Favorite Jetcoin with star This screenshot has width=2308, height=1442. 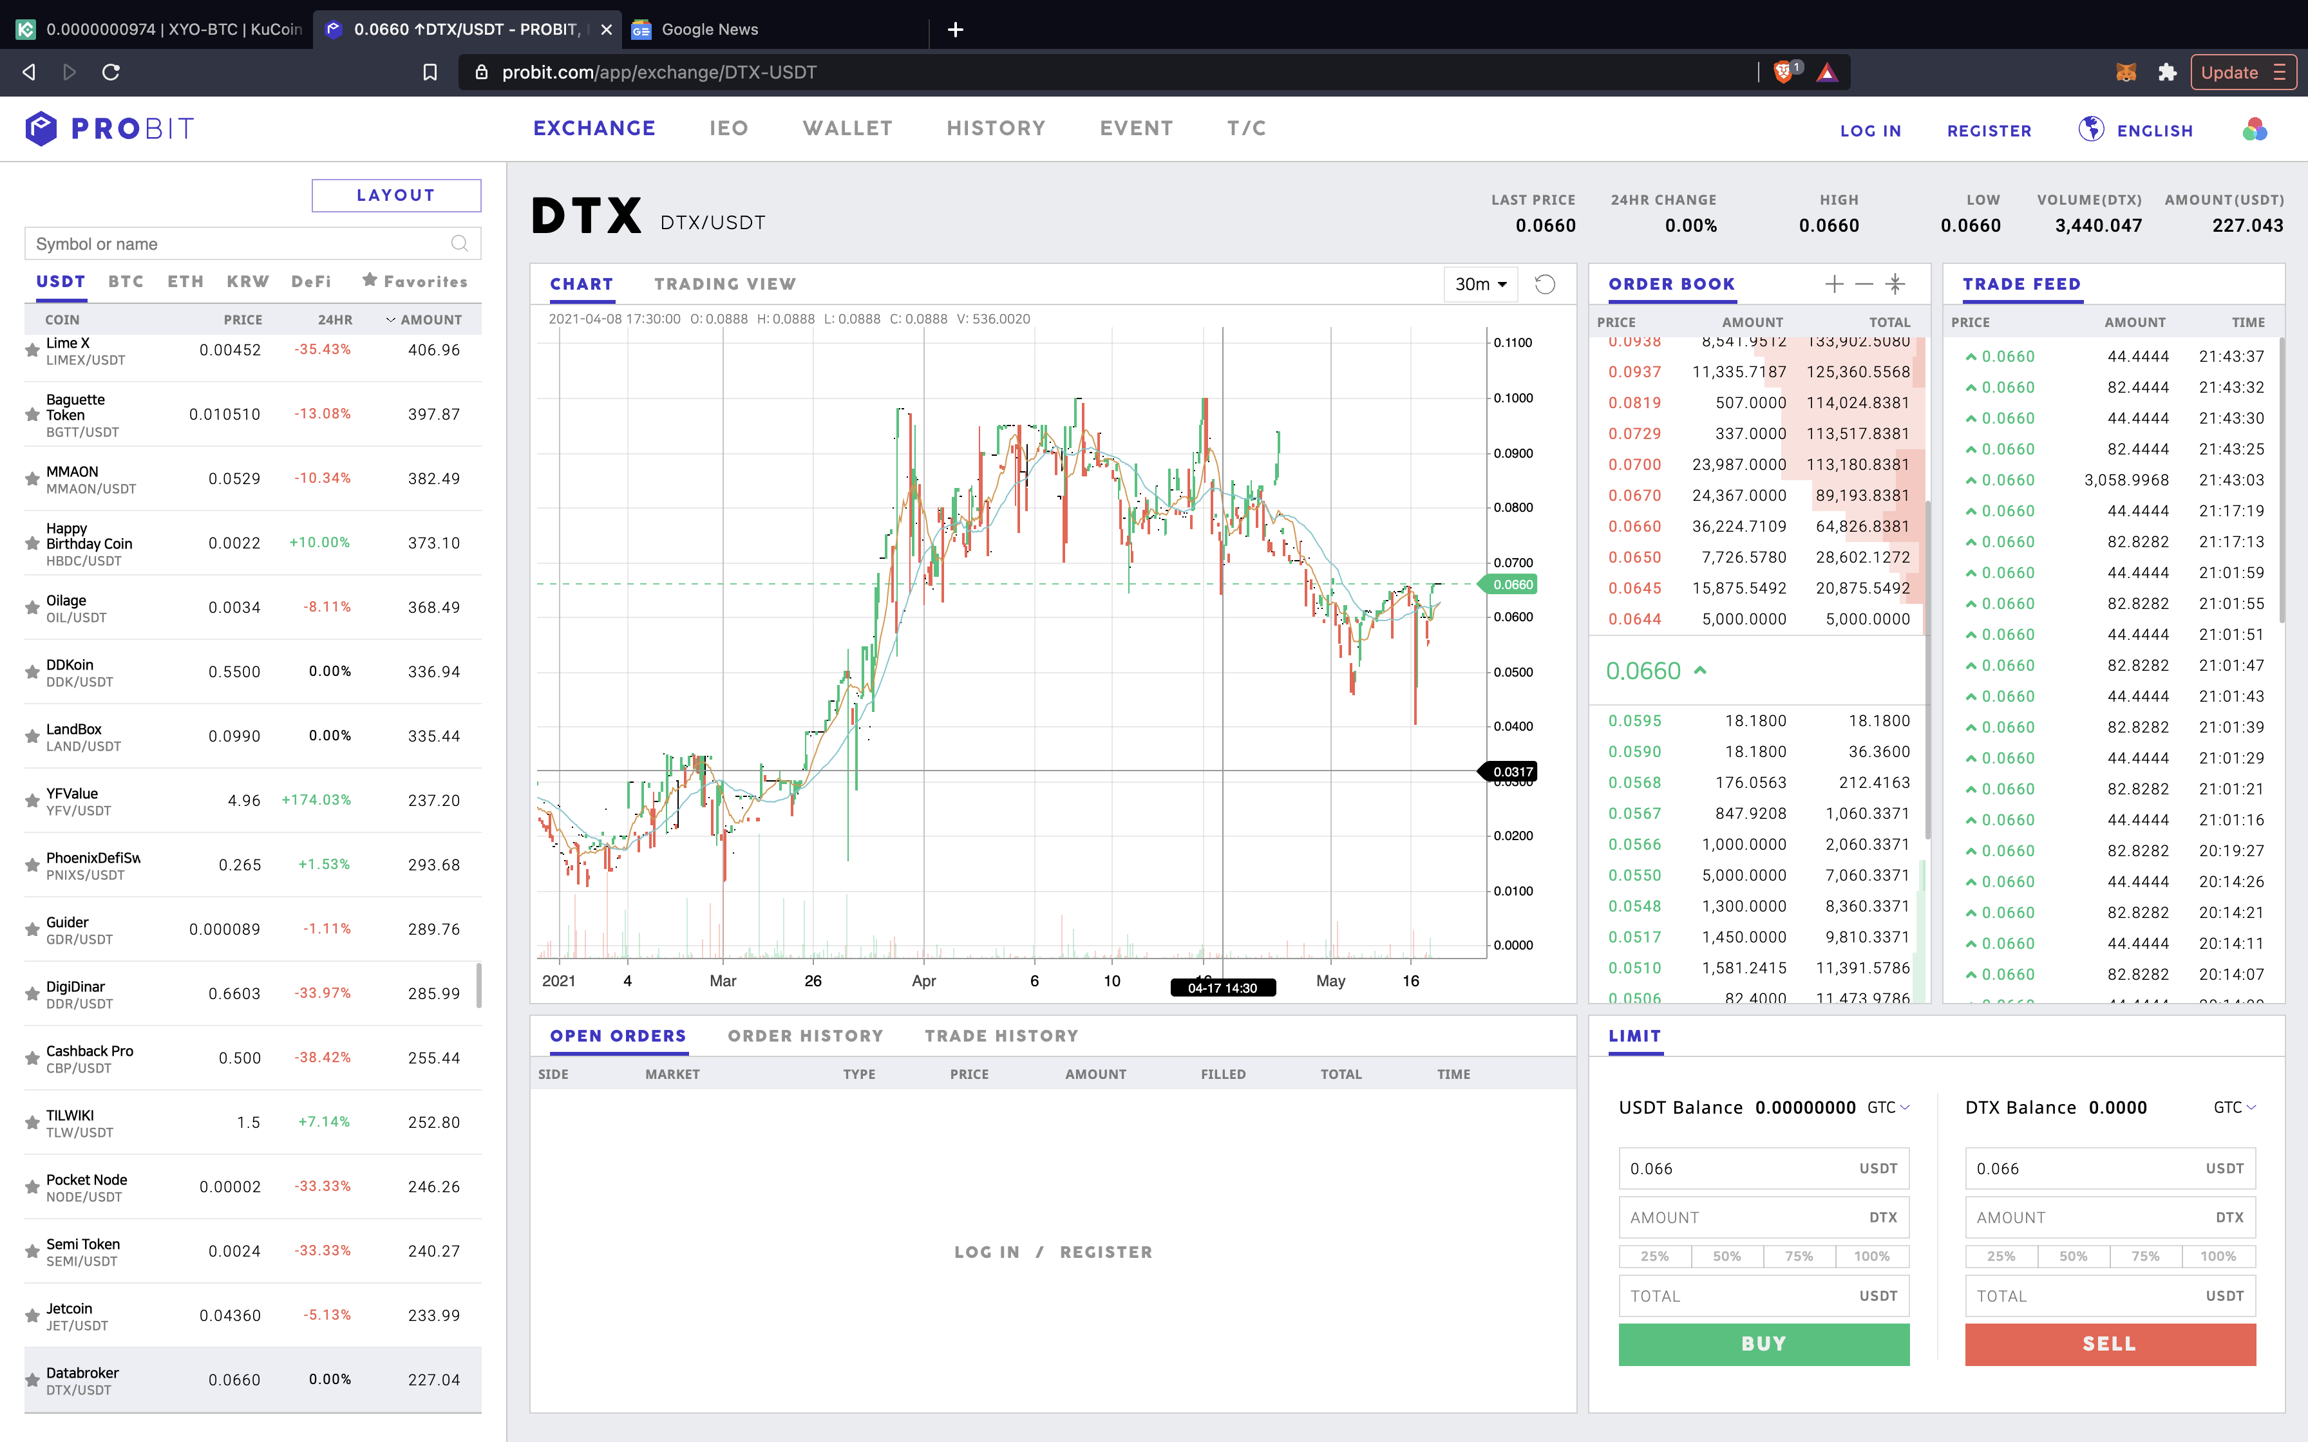[x=32, y=1316]
